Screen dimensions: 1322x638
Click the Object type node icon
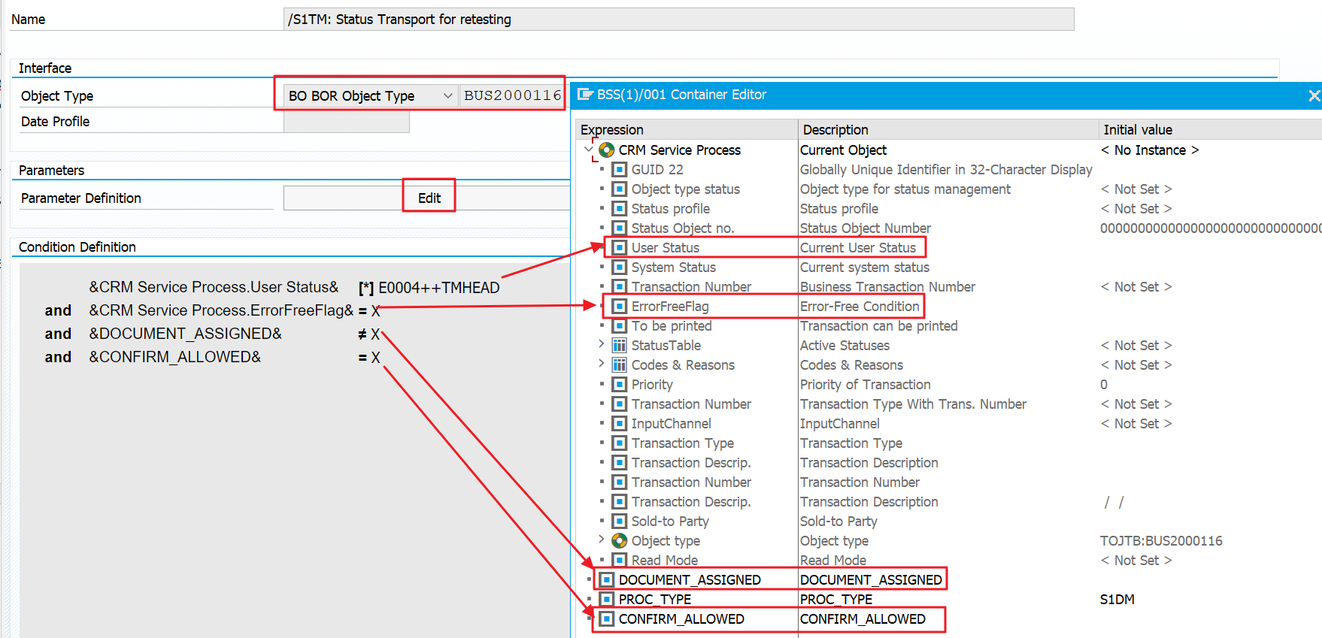coord(619,541)
